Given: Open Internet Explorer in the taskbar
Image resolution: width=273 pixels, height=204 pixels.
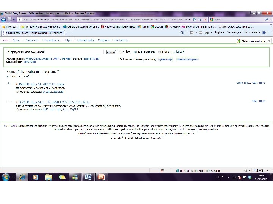Looking at the screenshot, I should point(22,177).
